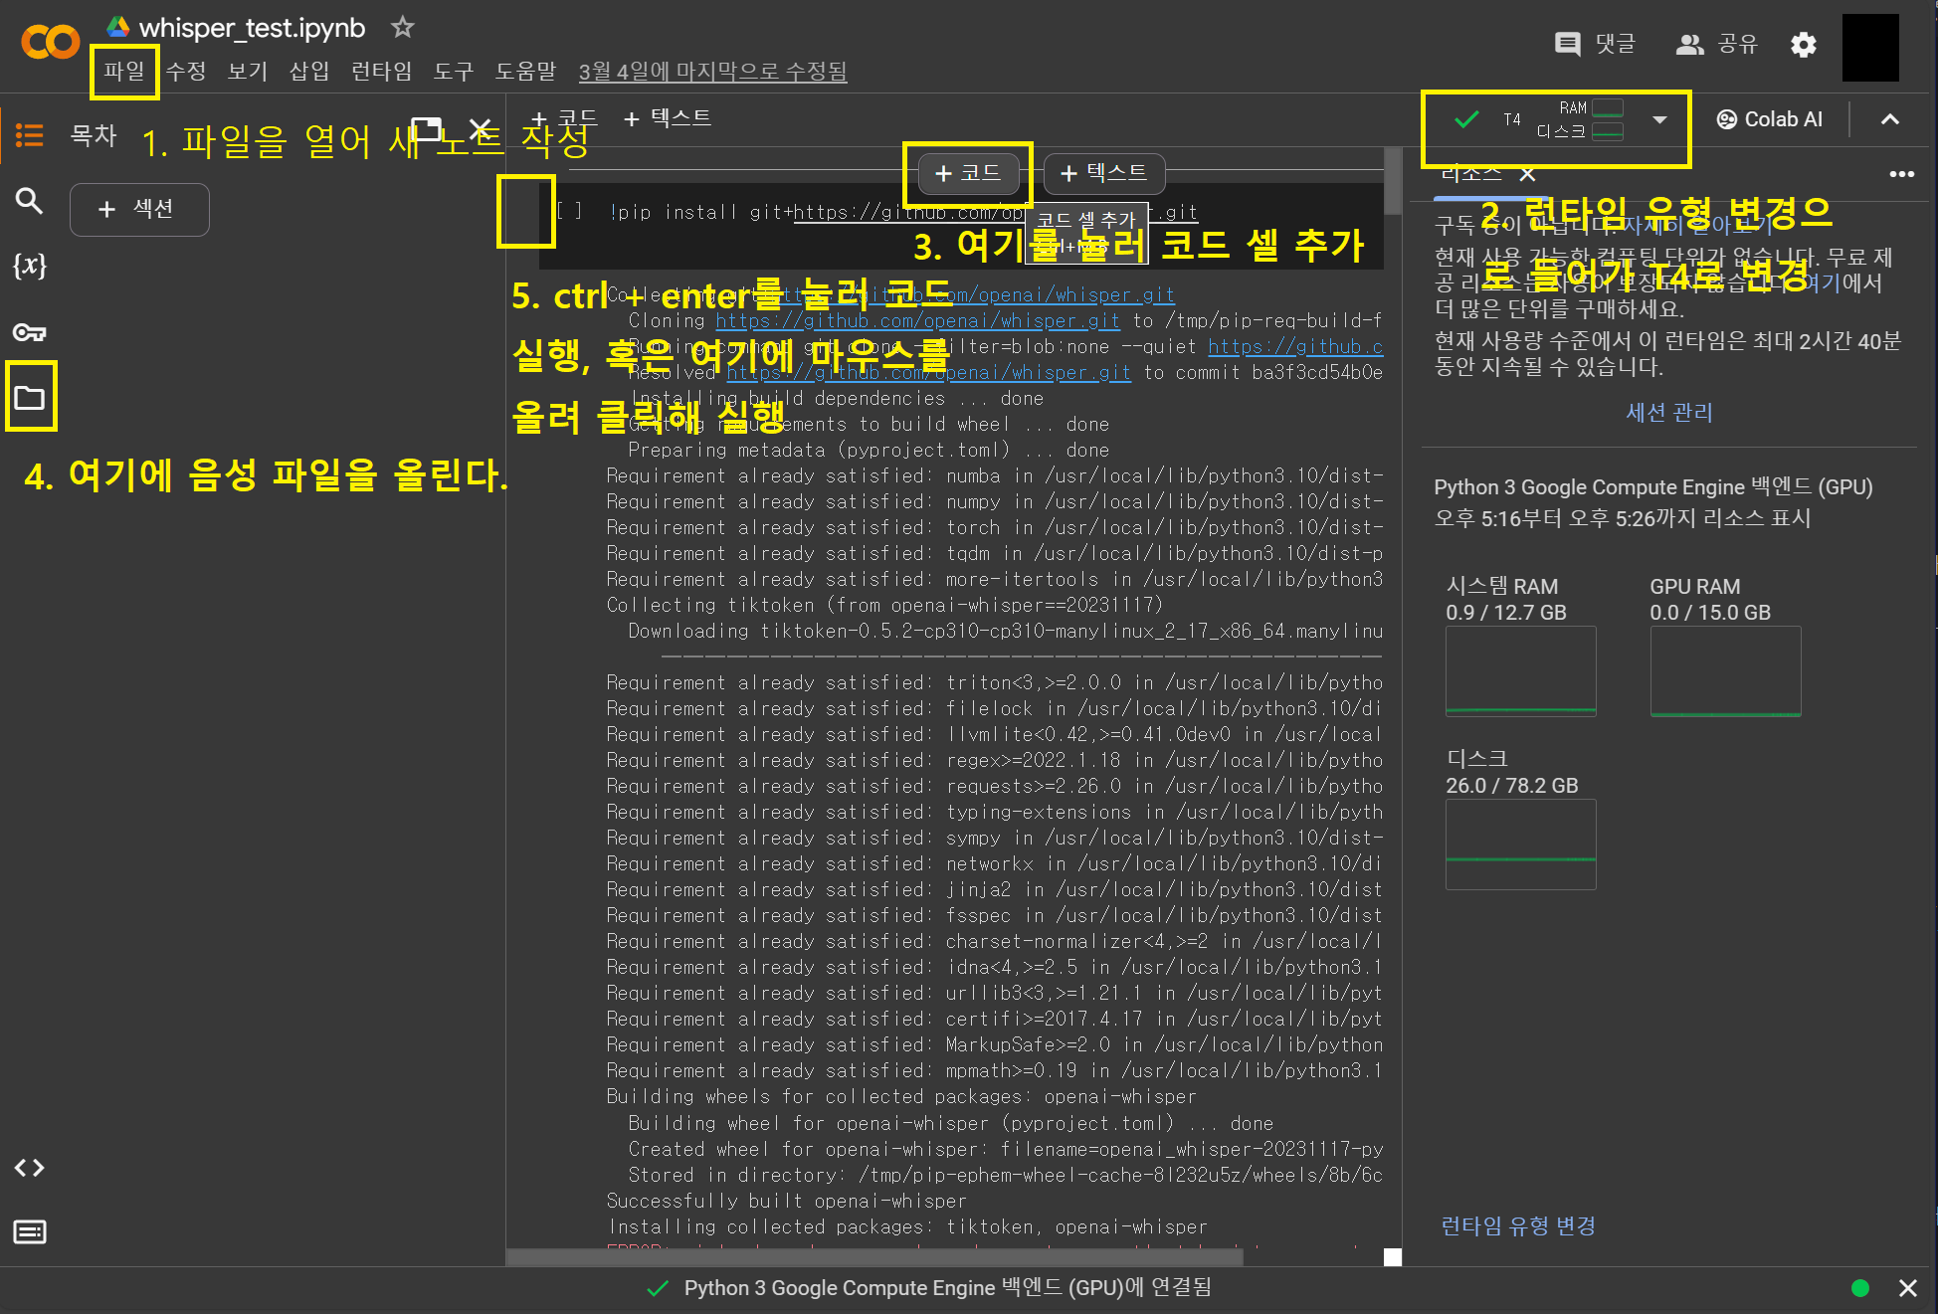Image resolution: width=1938 pixels, height=1314 pixels.
Task: Open the search icon in left sidebar
Action: tap(29, 201)
